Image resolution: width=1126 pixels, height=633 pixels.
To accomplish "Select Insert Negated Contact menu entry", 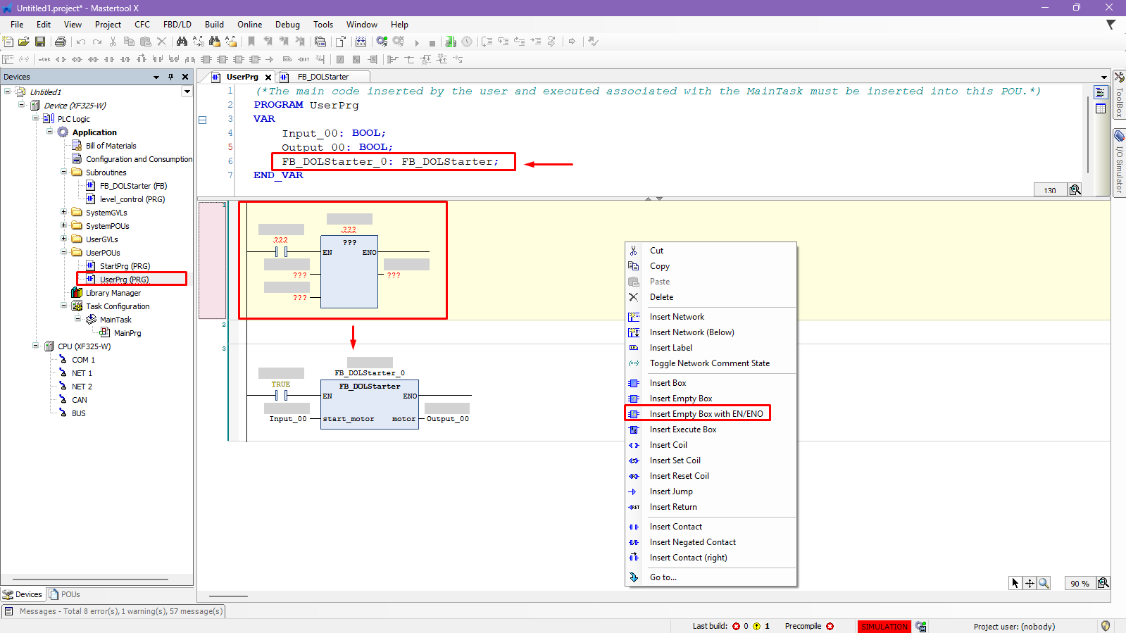I will pos(692,542).
